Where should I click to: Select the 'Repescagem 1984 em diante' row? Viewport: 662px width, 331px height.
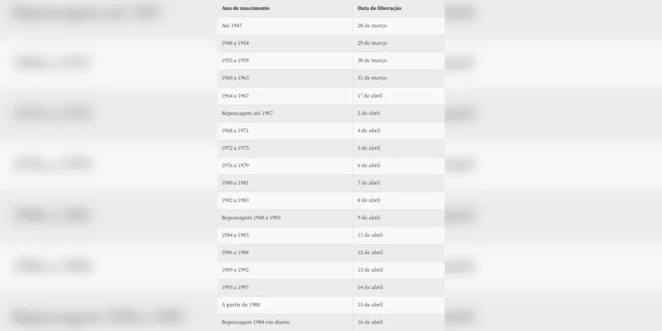(331, 322)
